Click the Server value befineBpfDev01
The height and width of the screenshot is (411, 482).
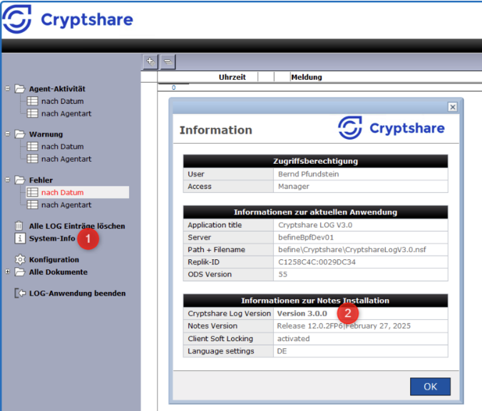306,237
